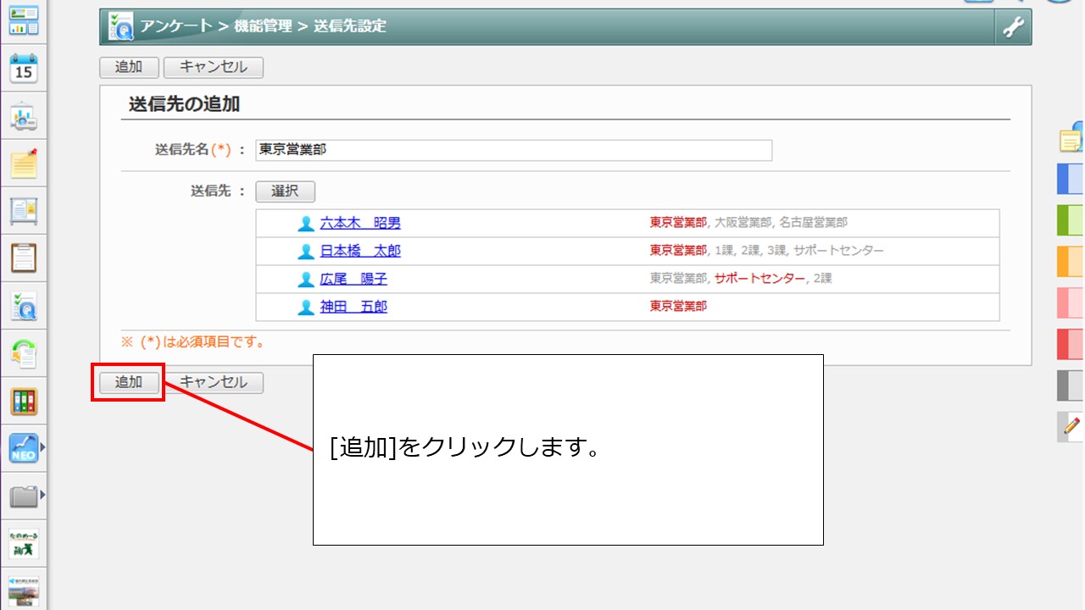Click the bottom 追加 button
The width and height of the screenshot is (1085, 610).
click(129, 382)
